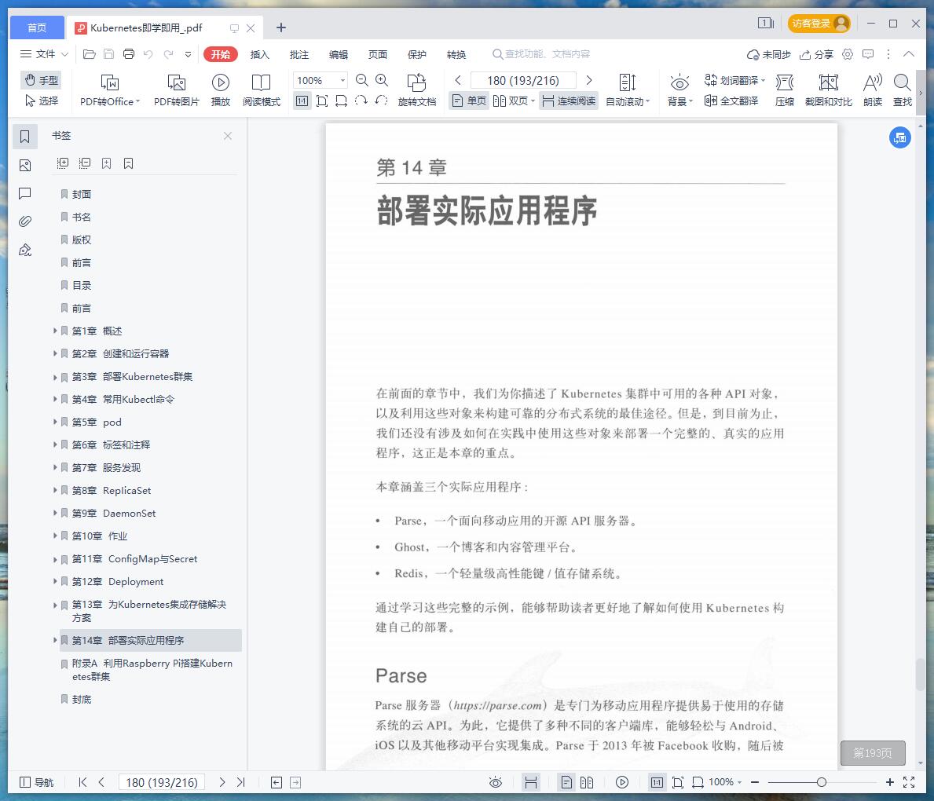Expand 第12章 Deployment bookmark
This screenshot has width=934, height=801.
56,581
